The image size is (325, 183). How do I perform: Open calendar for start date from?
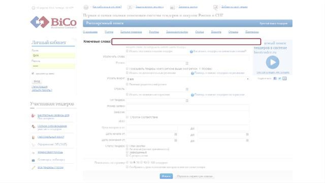[176, 134]
